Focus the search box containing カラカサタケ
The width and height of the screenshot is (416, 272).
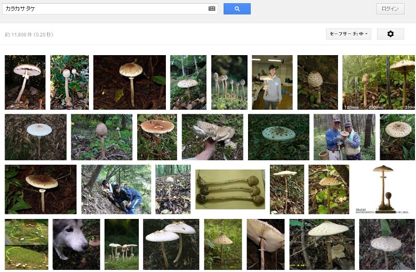tap(110, 9)
